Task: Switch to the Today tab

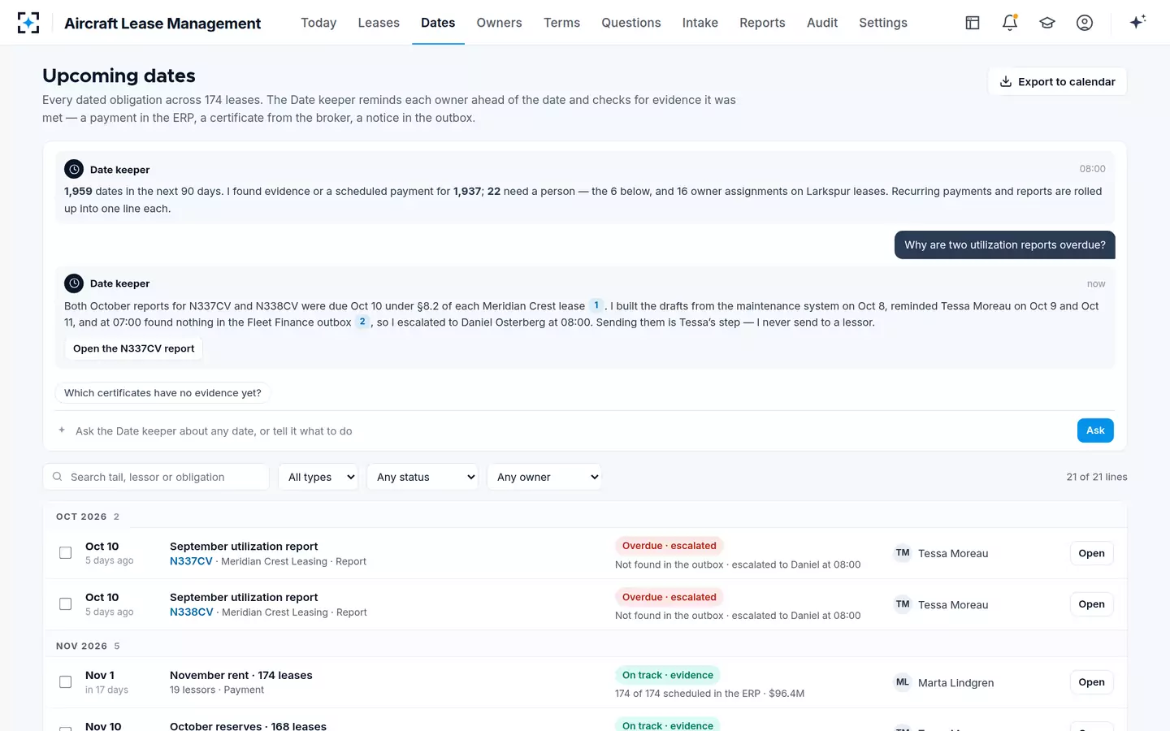Action: point(318,23)
